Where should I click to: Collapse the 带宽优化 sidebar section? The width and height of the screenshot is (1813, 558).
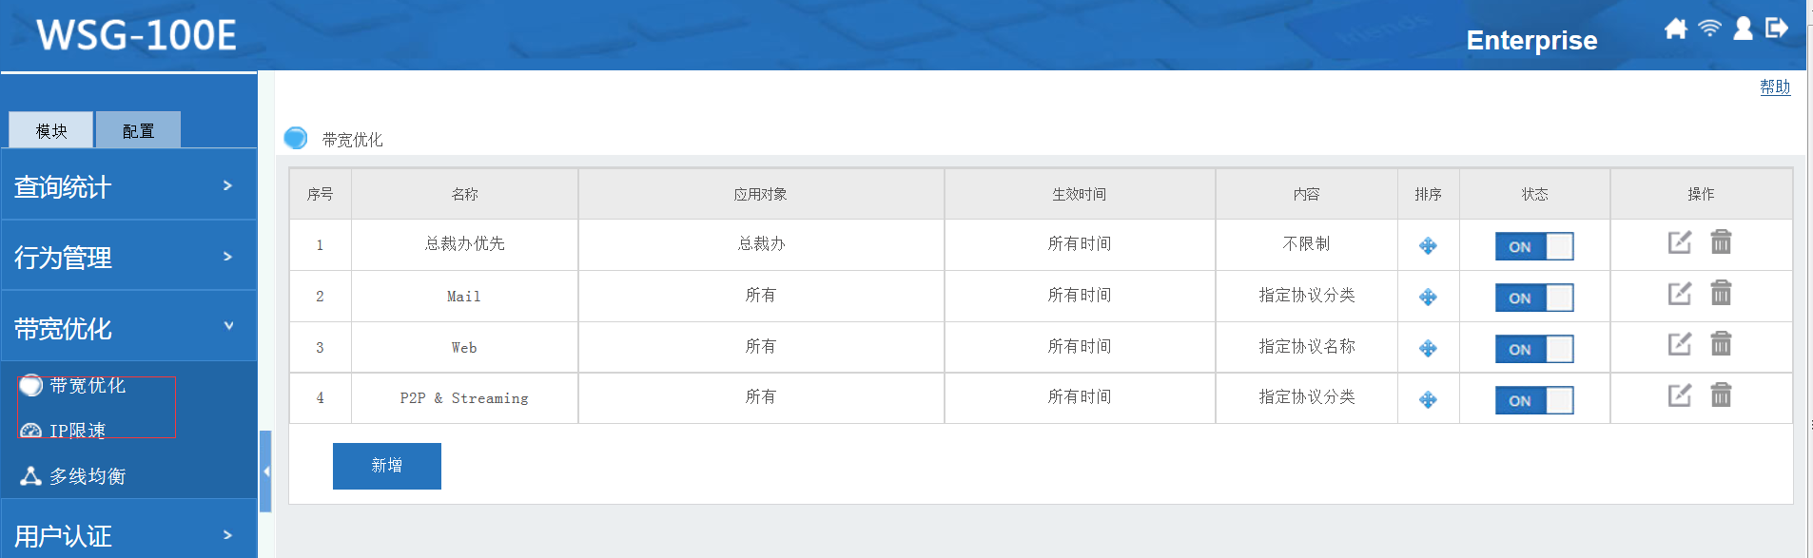tap(129, 328)
